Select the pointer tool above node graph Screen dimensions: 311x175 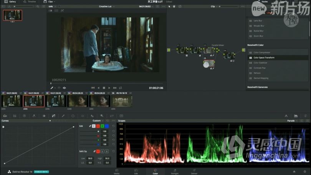tap(169, 7)
